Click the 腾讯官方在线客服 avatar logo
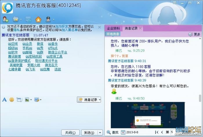This screenshot has height=137, width=203. point(8,8)
